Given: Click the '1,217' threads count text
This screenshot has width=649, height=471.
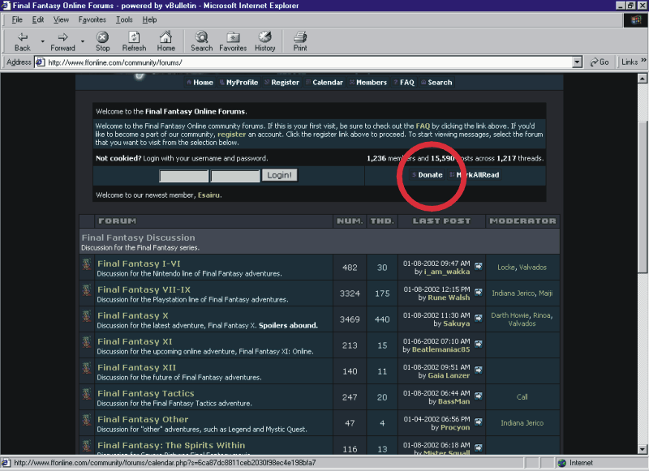Looking at the screenshot, I should point(506,158).
